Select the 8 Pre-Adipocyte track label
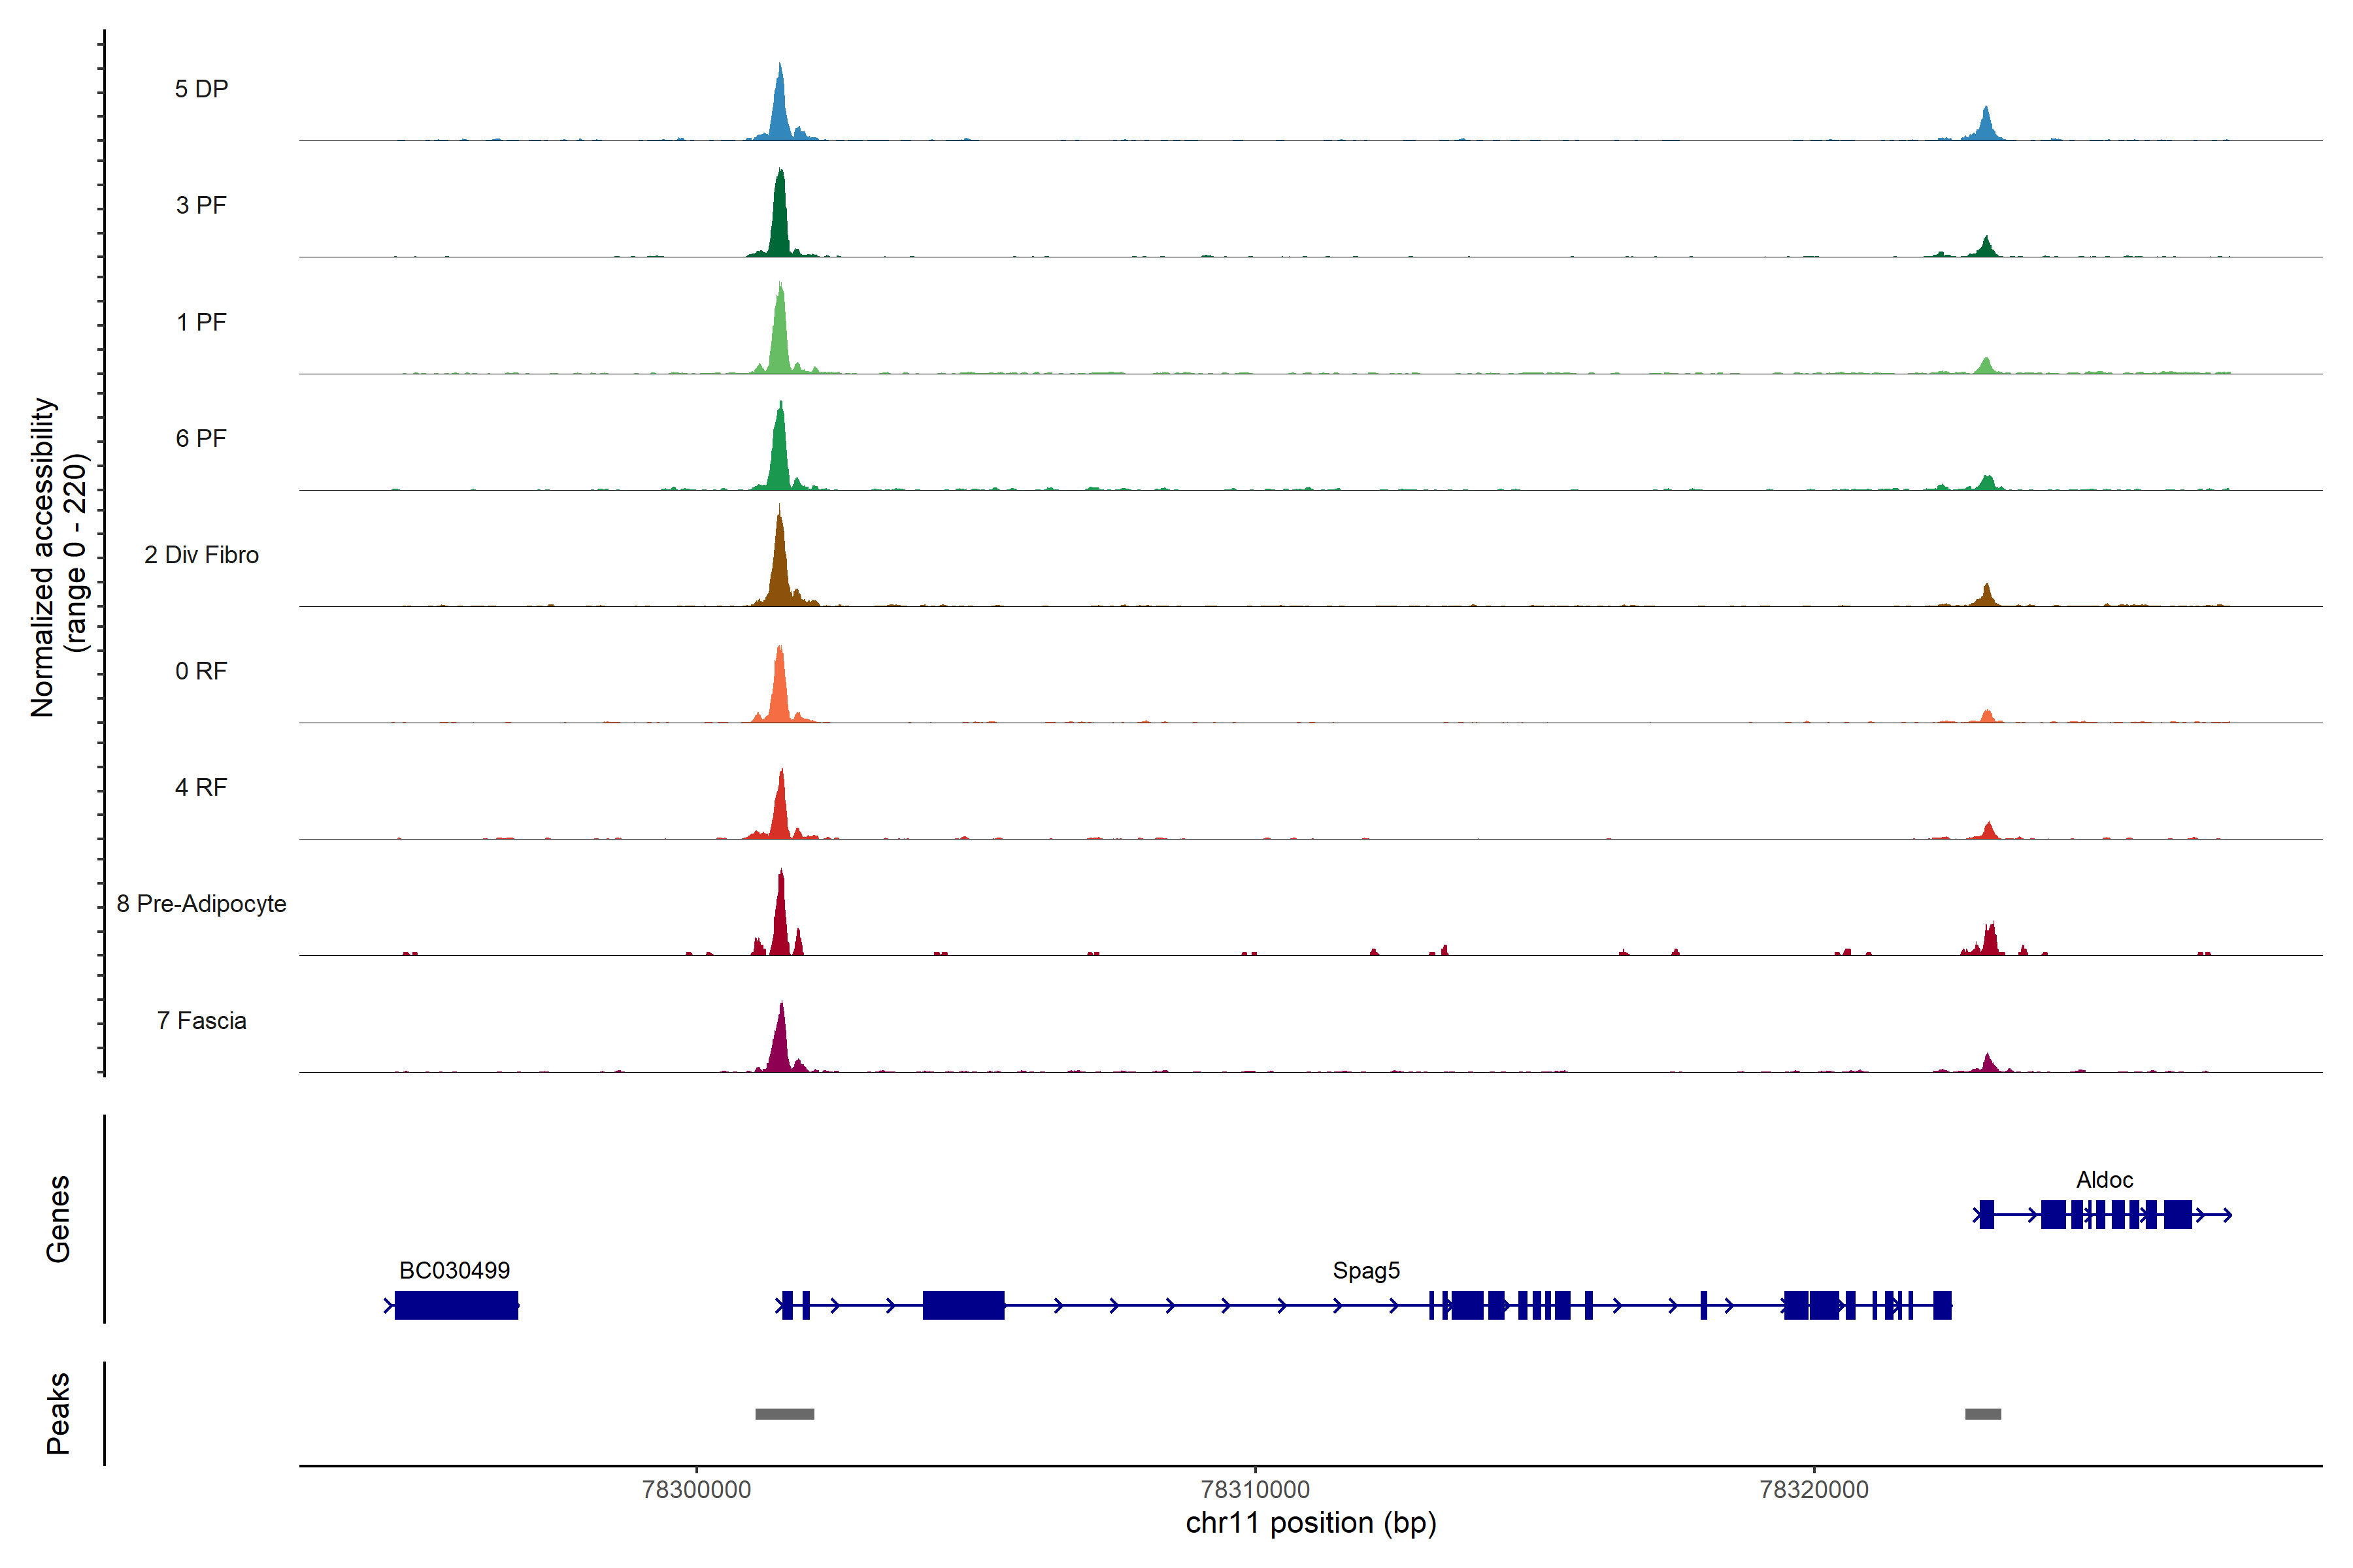This screenshot has width=2353, height=1568. pos(201,904)
